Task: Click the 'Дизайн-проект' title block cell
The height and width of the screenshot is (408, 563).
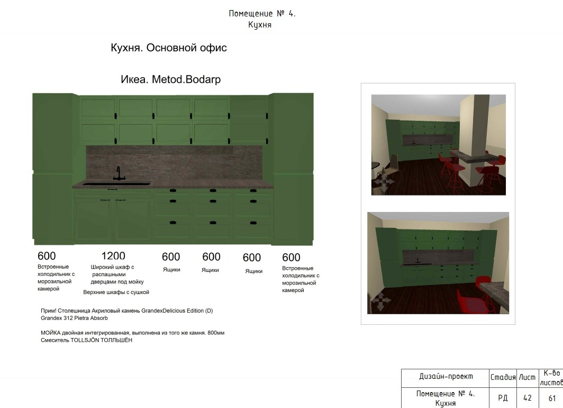Action: click(x=445, y=378)
